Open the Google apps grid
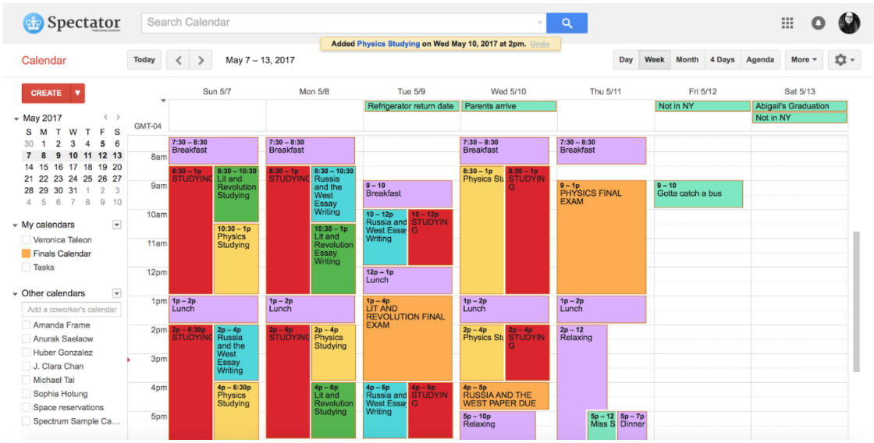Viewport: 874px width, 443px height. pos(787,23)
